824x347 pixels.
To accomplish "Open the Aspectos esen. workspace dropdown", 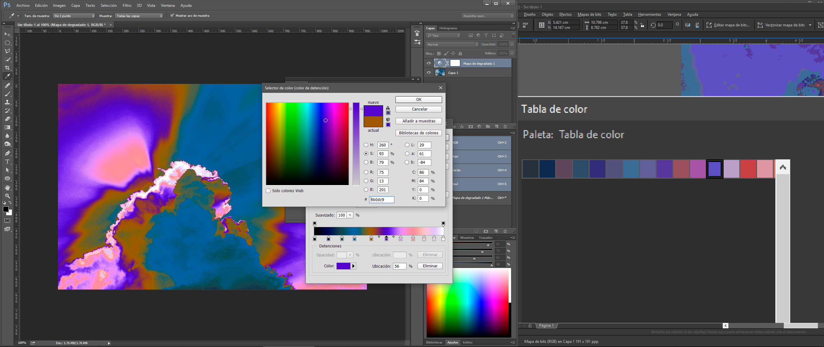I will coord(488,16).
